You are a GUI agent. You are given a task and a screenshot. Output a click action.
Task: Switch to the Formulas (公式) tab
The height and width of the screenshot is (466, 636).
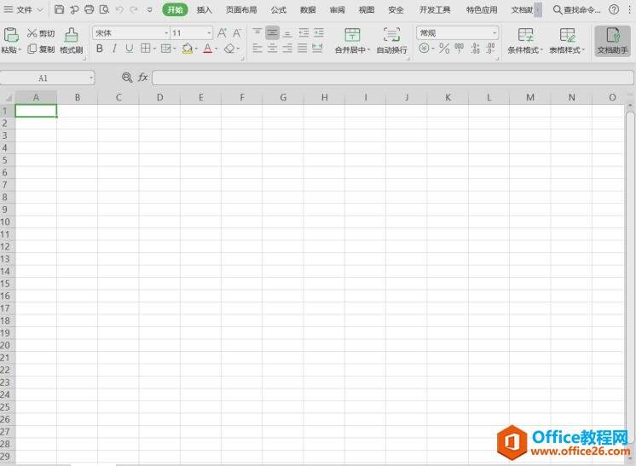click(278, 9)
